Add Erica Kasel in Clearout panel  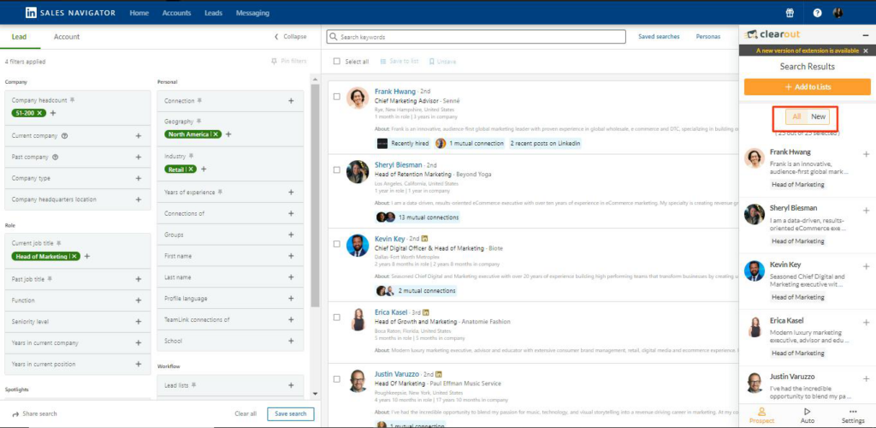[866, 323]
